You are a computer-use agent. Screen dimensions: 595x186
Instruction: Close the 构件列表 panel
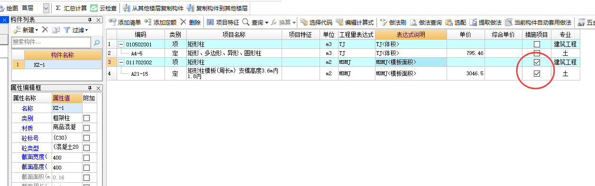[98, 20]
